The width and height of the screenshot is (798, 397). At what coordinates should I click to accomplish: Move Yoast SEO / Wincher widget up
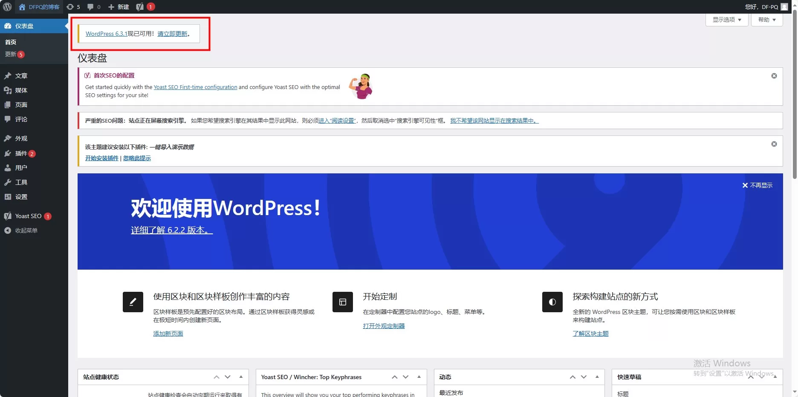click(x=395, y=377)
